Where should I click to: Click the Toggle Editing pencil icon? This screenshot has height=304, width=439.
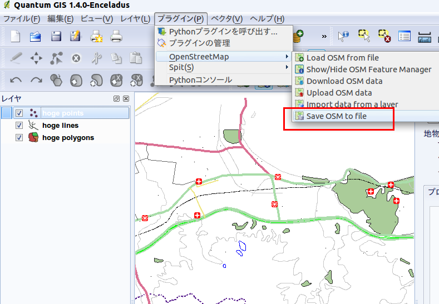click(16, 58)
